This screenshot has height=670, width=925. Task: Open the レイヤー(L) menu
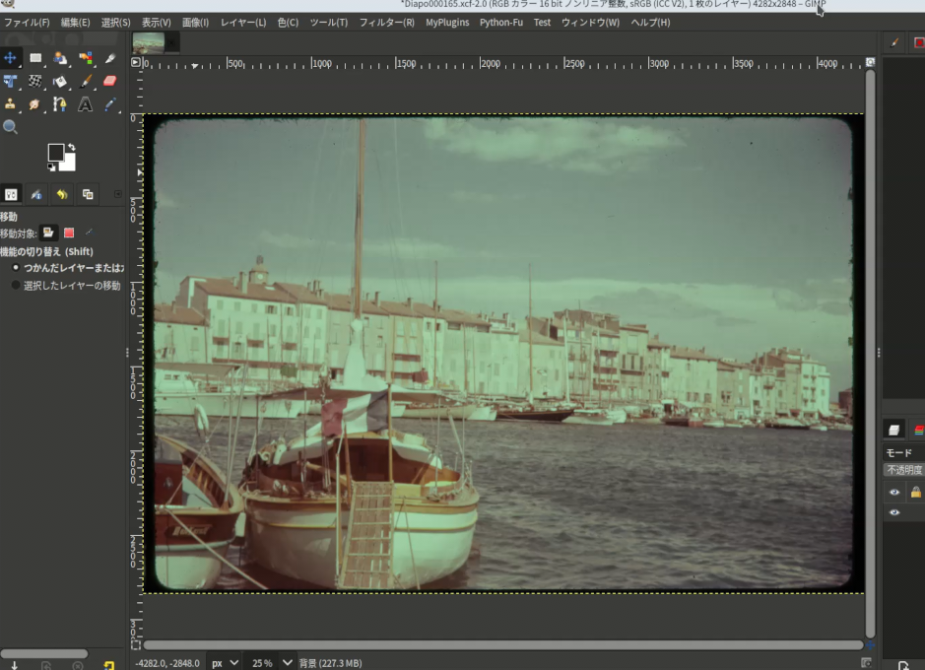[243, 23]
